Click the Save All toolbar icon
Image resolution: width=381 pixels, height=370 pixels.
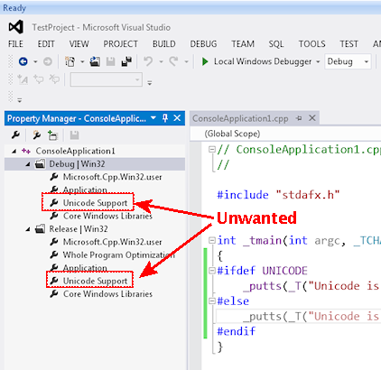[x=126, y=61]
